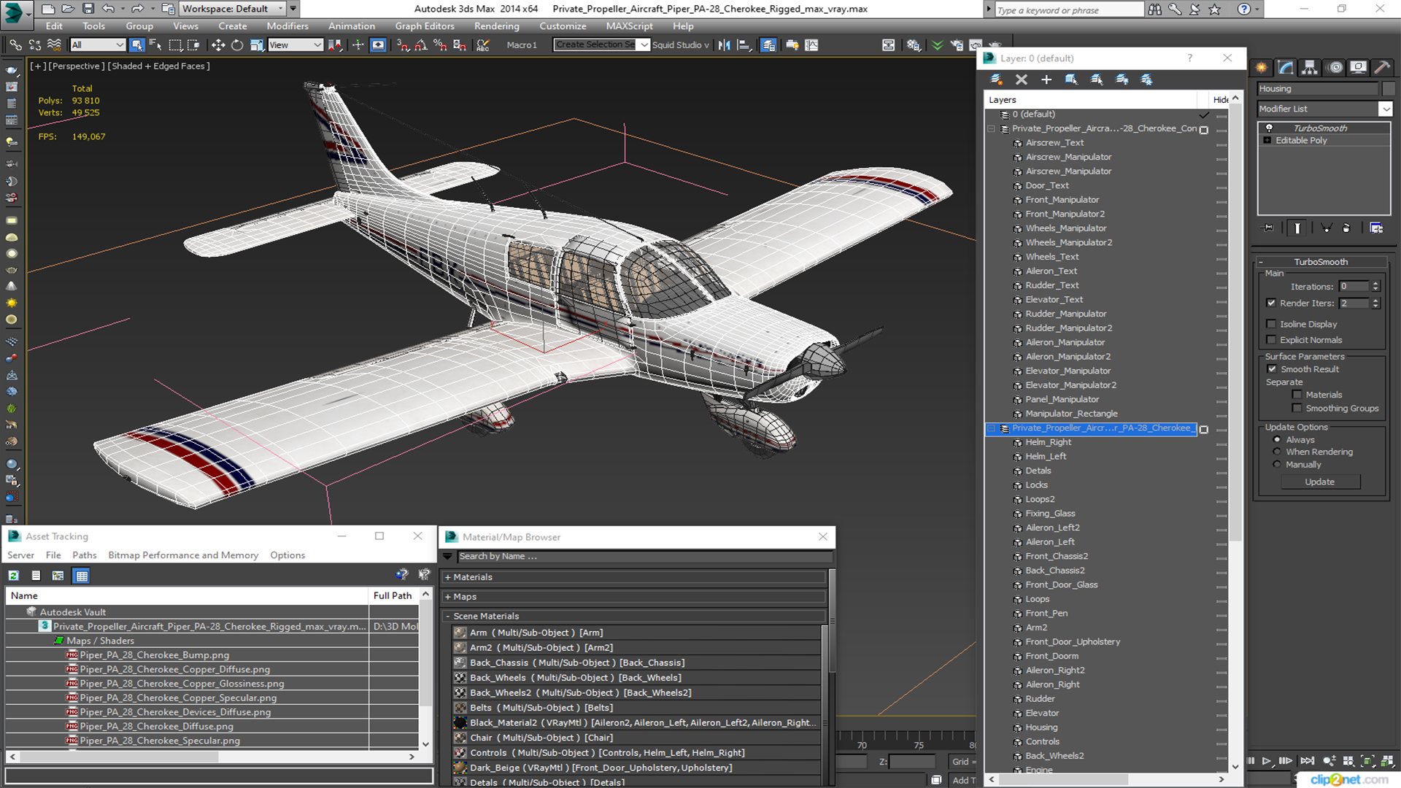1401x788 pixels.
Task: Increment the Iterations spinner arrows
Action: tap(1375, 286)
